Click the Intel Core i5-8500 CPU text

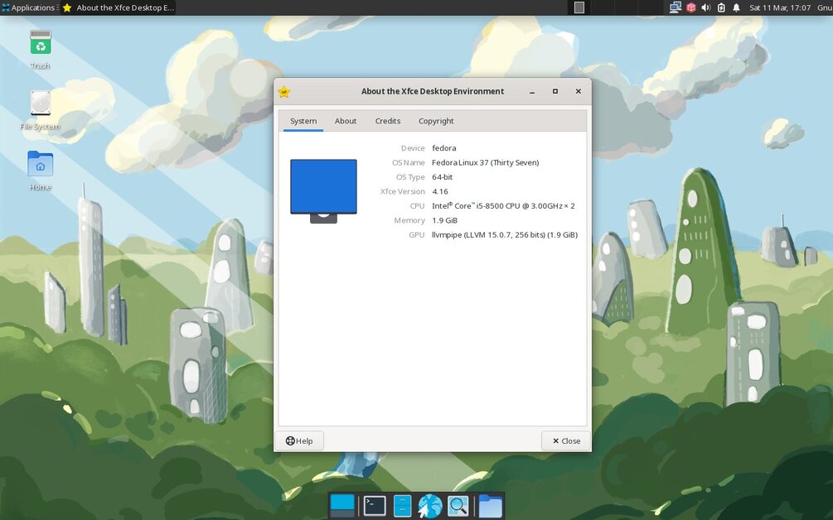point(503,206)
